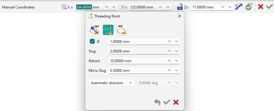Increase Slug value with up arrow
274x111 pixels.
click(169, 51)
